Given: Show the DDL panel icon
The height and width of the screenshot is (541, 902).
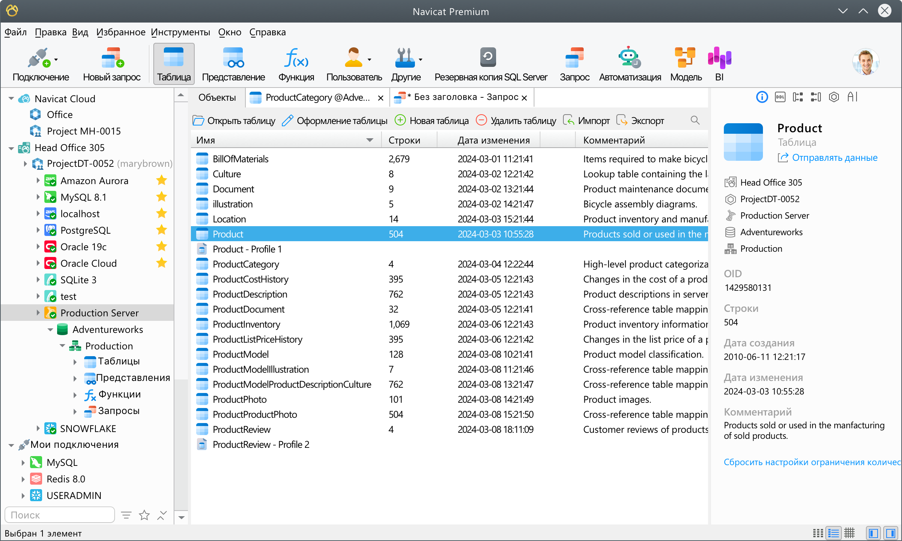Looking at the screenshot, I should pos(780,97).
